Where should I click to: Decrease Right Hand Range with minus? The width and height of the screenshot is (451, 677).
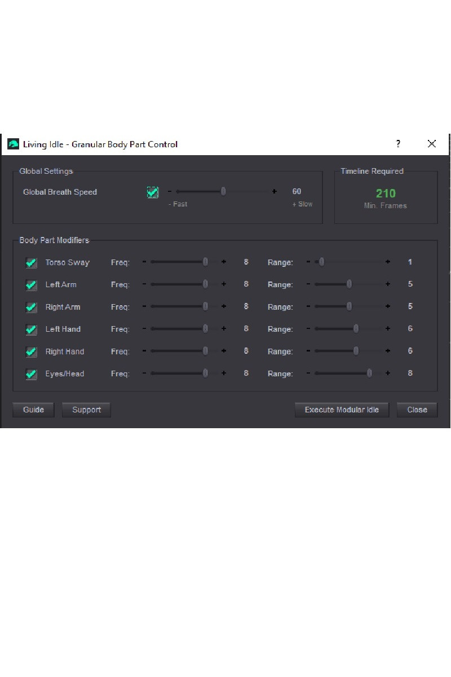pyautogui.click(x=308, y=351)
